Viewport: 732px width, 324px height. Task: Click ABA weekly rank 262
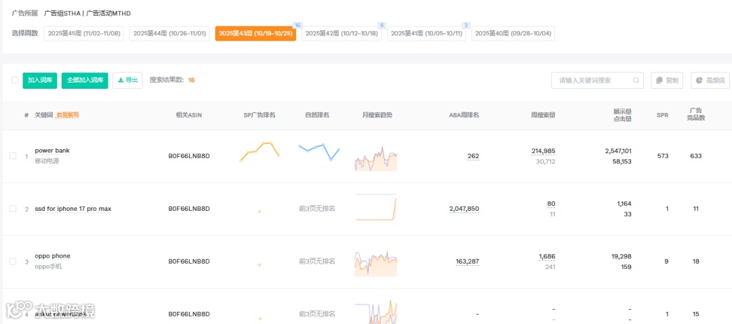click(473, 157)
